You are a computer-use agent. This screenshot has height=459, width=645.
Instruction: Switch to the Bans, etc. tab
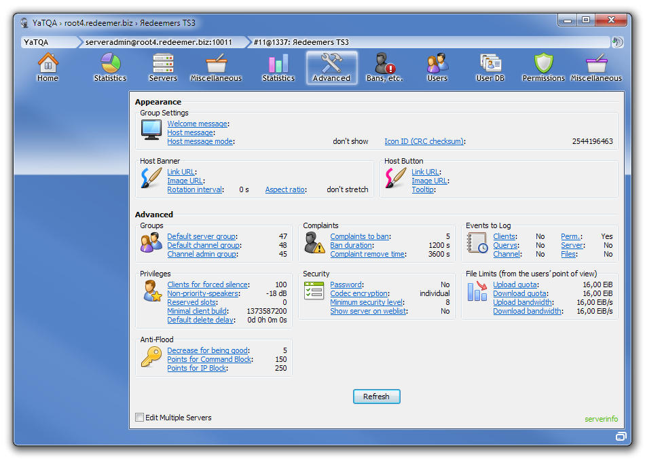coord(384,67)
